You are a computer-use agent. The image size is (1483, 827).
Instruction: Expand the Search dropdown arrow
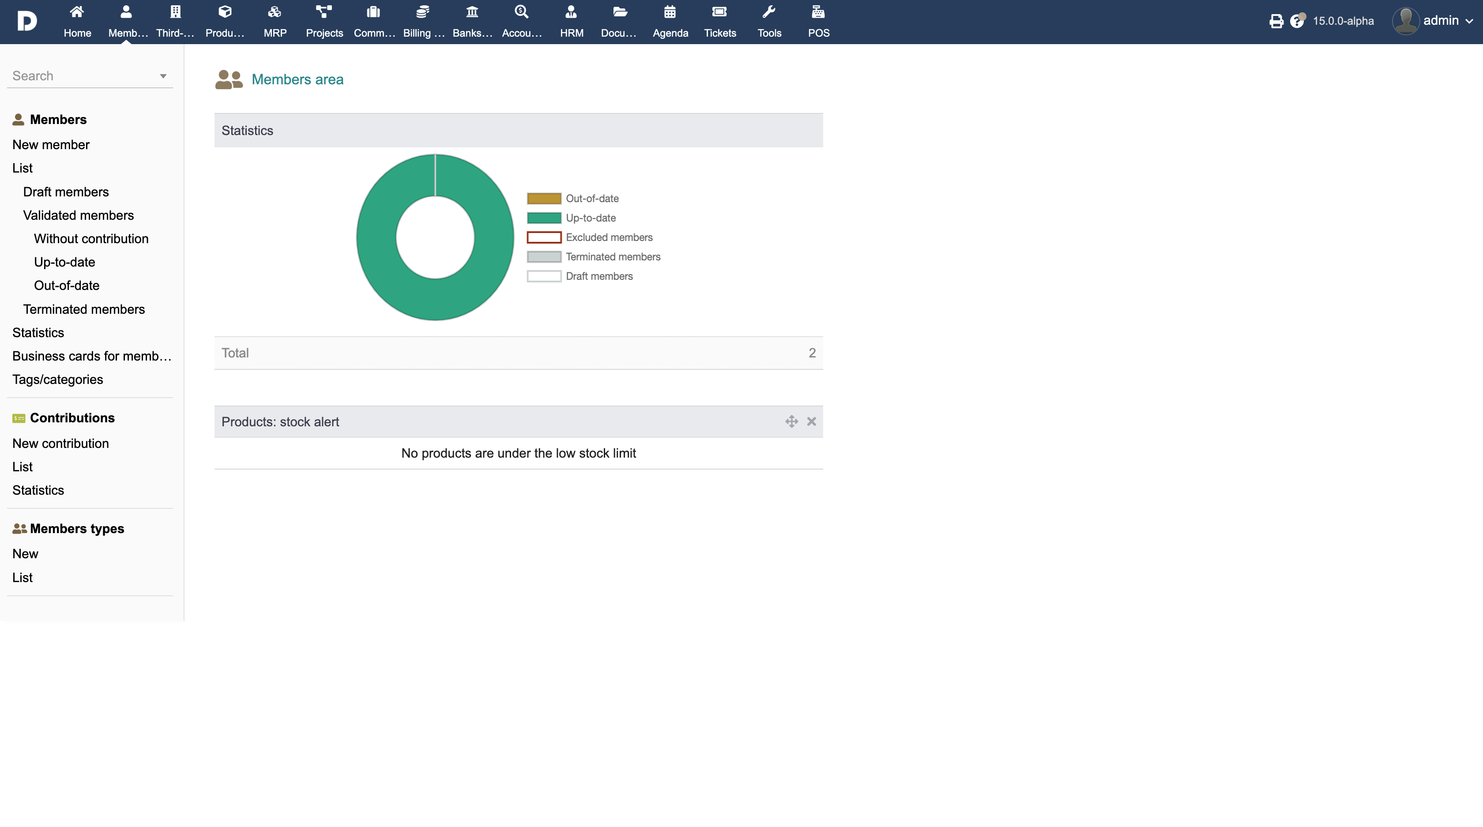tap(163, 76)
